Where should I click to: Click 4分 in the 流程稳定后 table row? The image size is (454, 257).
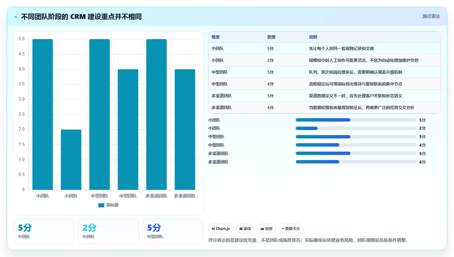click(270, 84)
